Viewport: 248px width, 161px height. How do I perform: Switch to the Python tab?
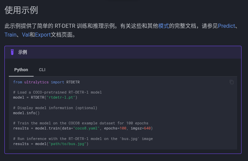21,70
